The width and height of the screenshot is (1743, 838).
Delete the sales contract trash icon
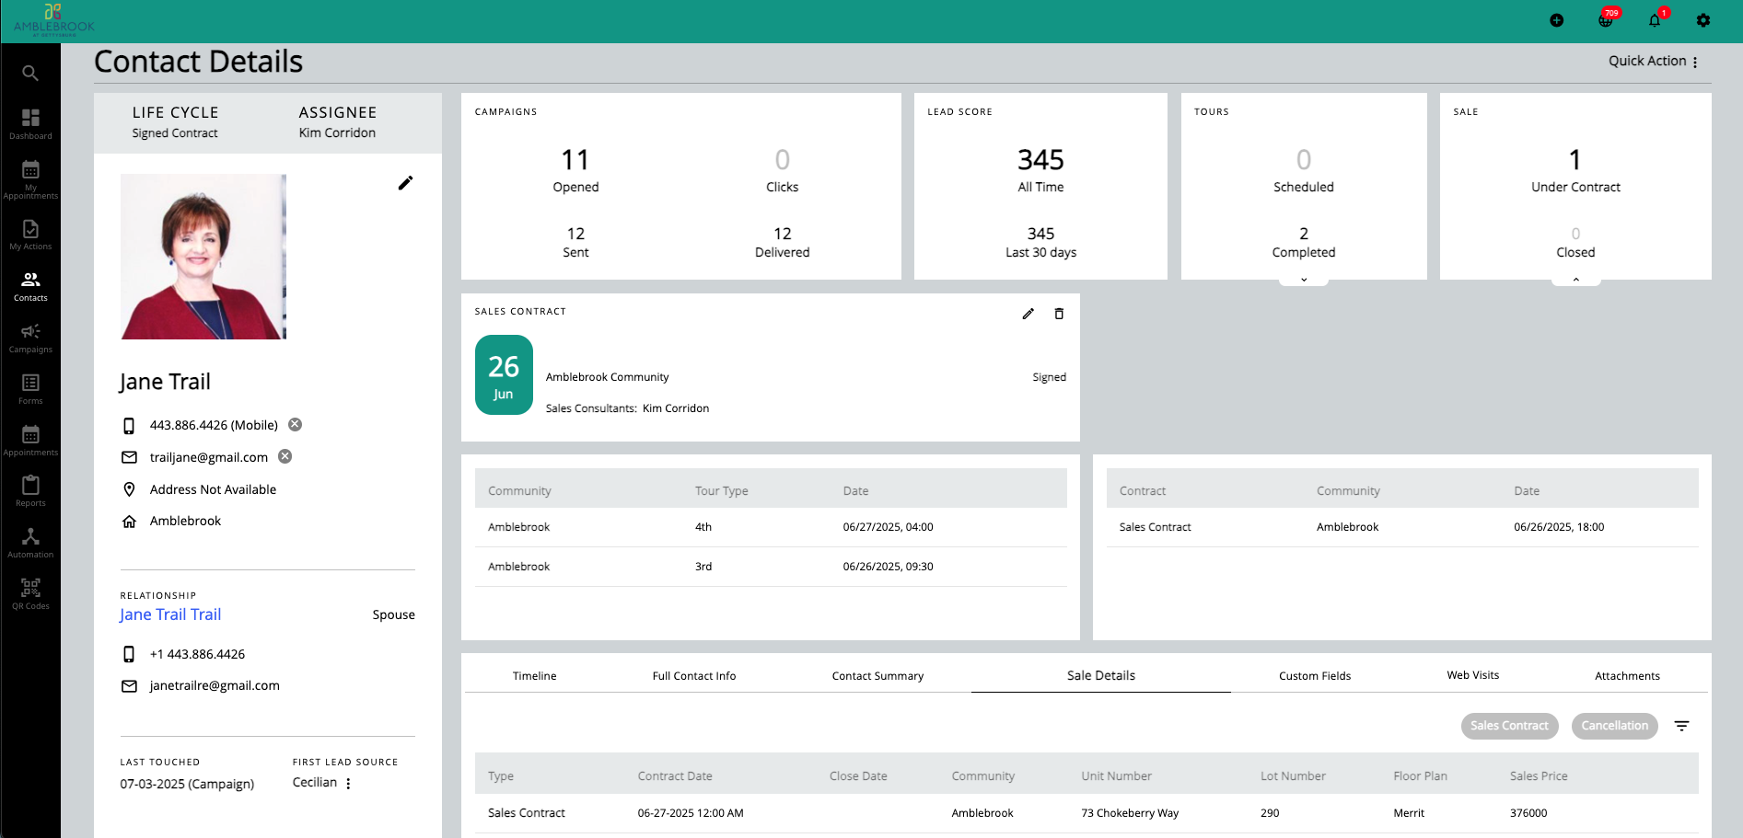(1059, 314)
